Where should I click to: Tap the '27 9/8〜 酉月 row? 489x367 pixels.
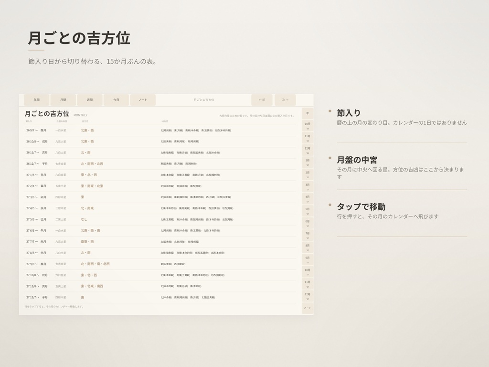tap(160, 264)
